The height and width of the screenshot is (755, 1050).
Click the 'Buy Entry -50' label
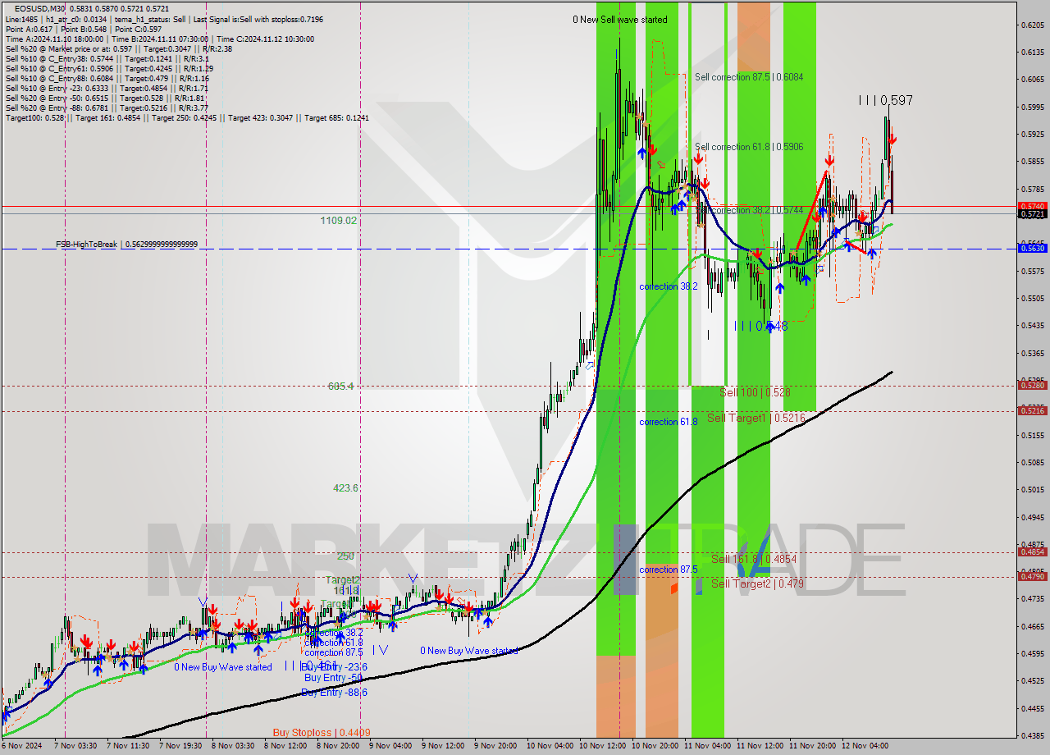[333, 678]
